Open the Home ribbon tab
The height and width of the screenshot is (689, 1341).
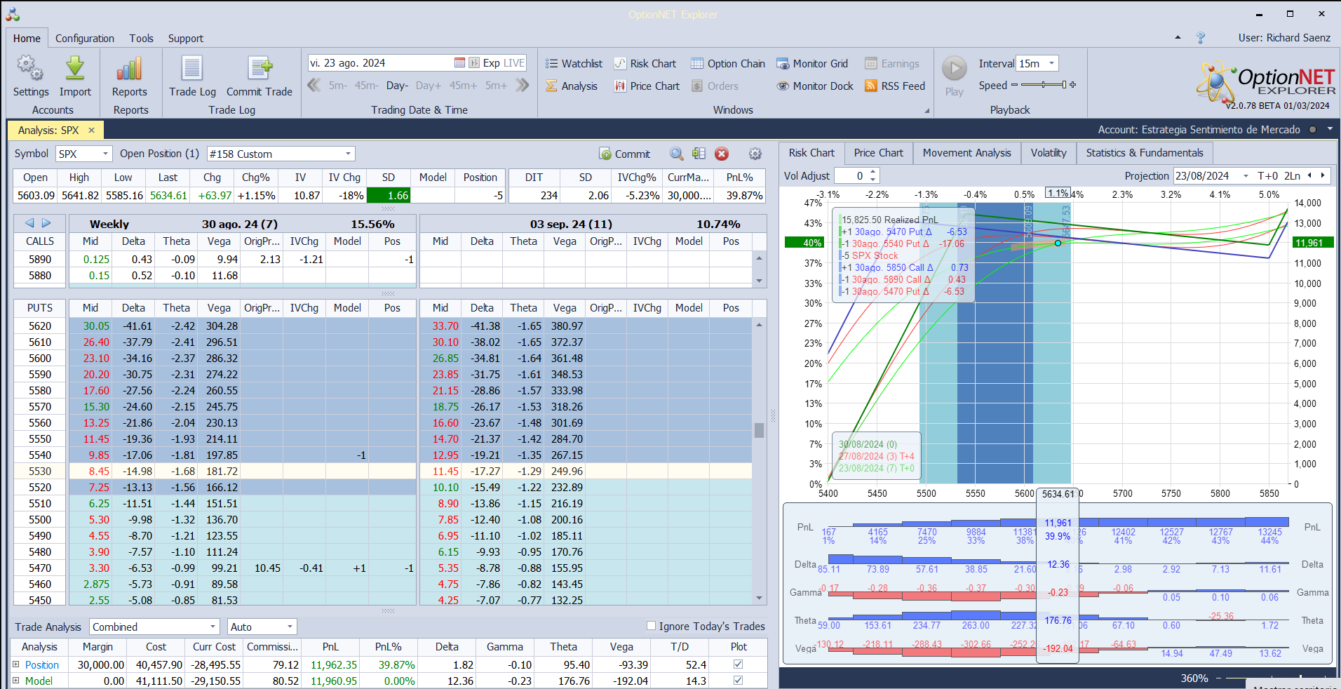click(27, 39)
